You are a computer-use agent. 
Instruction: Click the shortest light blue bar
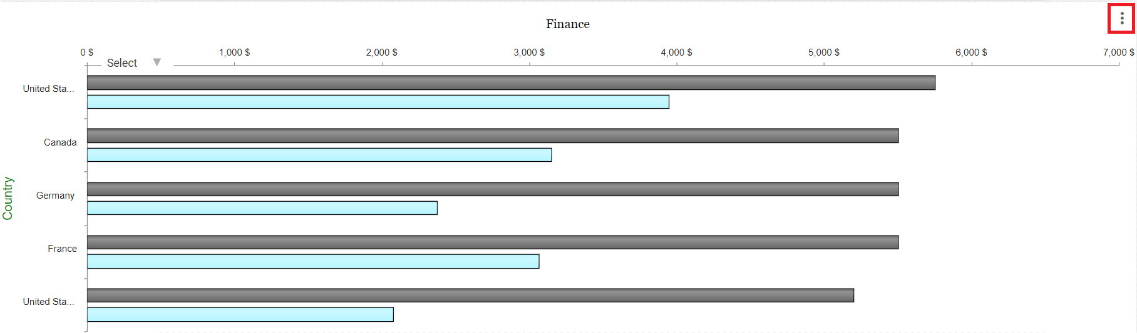coord(240,314)
